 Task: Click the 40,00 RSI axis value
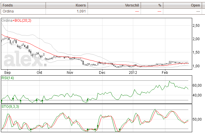tap(197, 95)
